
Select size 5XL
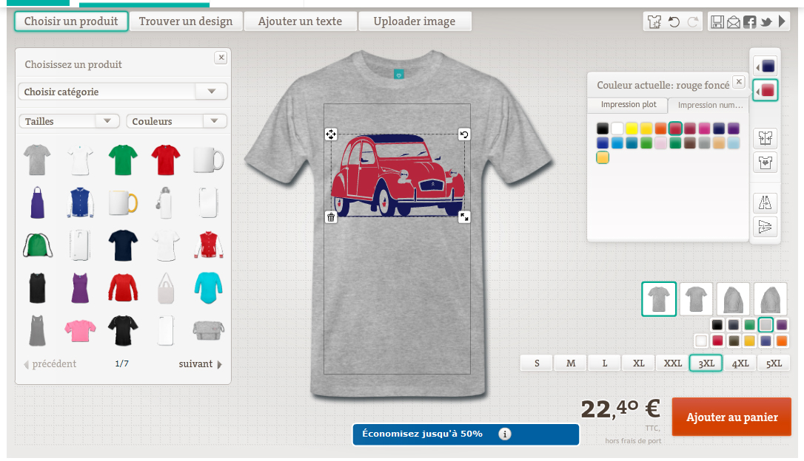coord(774,363)
